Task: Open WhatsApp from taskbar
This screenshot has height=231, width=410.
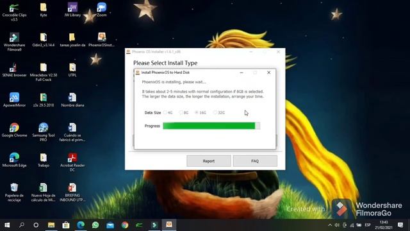Action: 95,225
